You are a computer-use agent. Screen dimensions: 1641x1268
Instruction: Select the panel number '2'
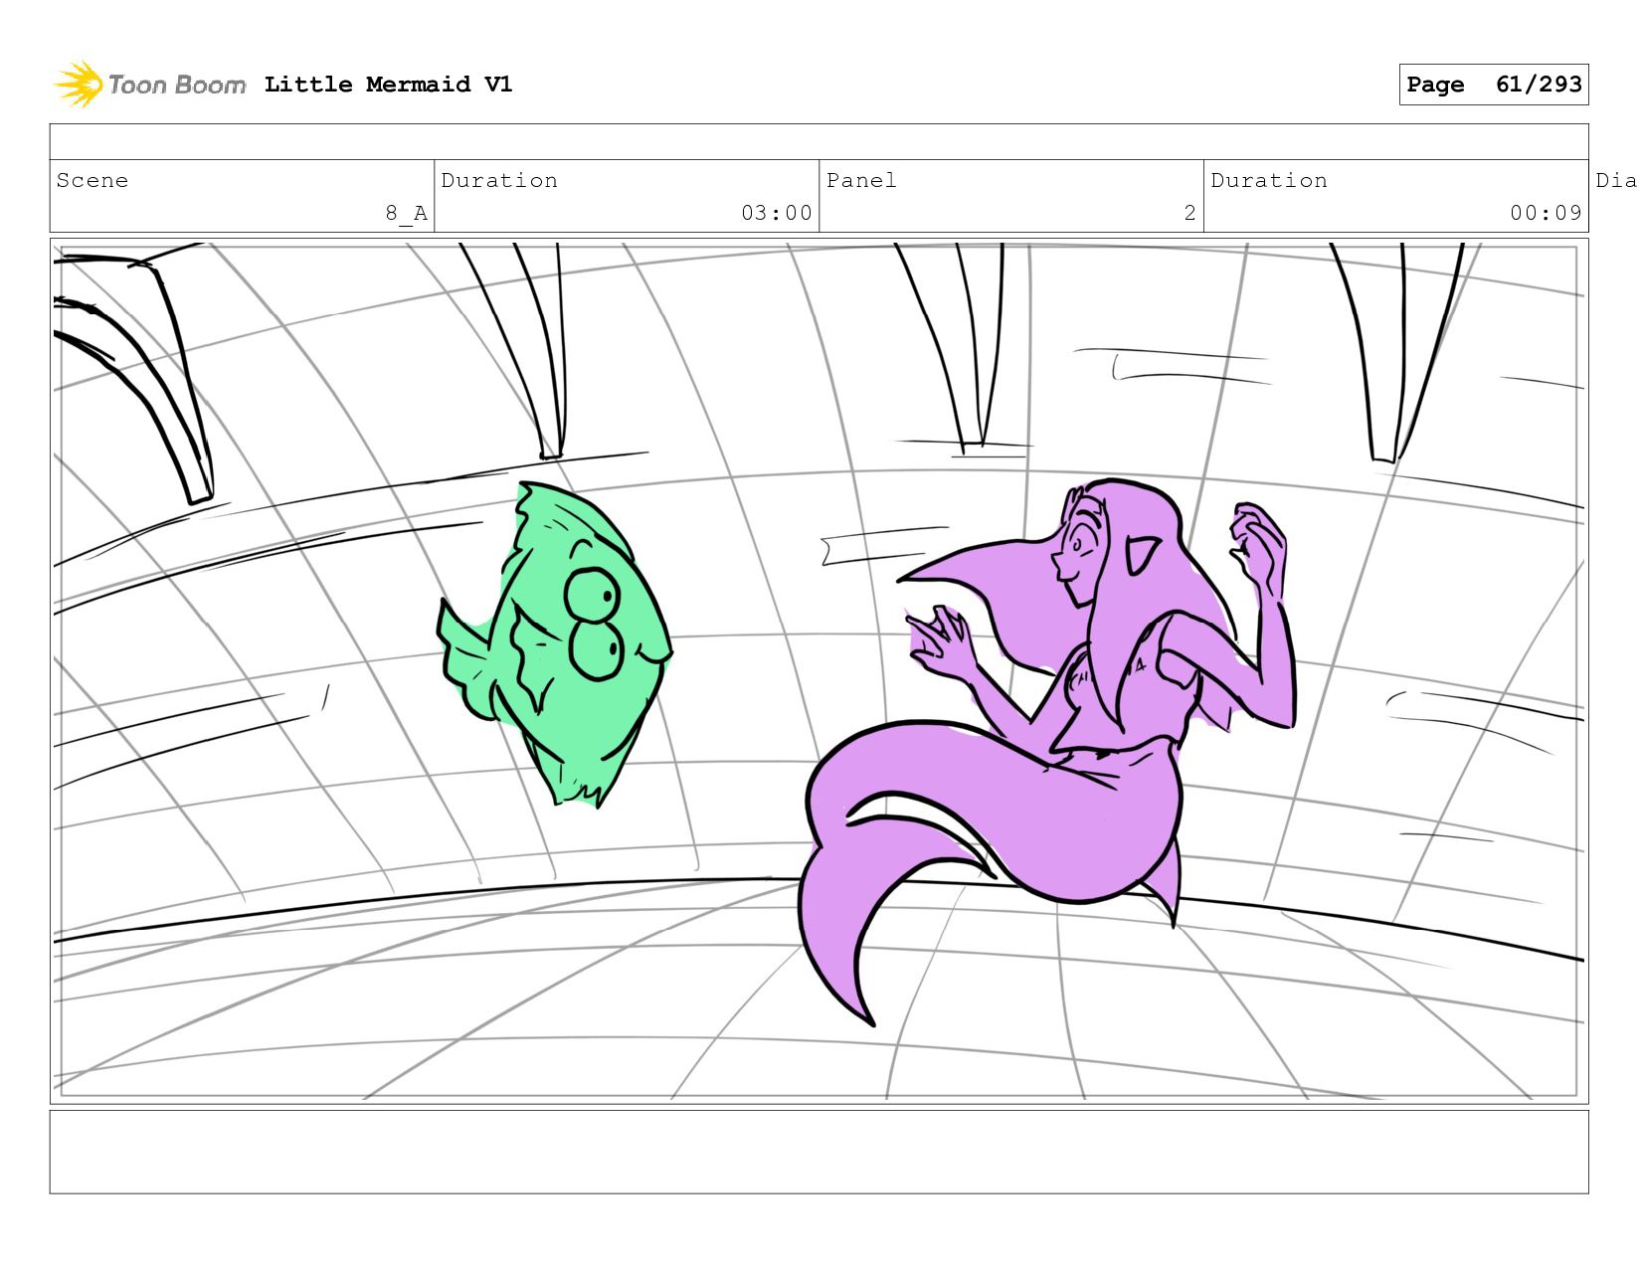(x=1189, y=213)
